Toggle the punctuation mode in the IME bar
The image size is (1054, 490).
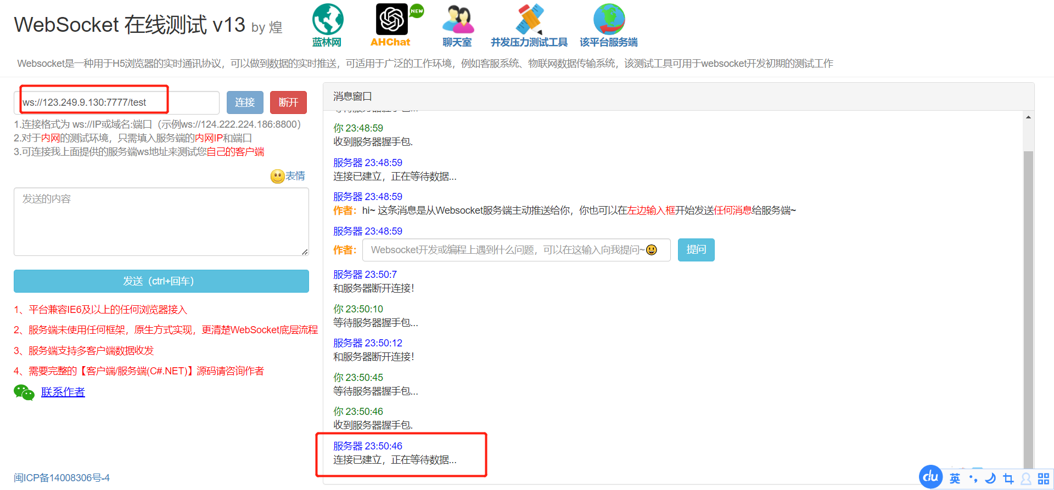click(x=973, y=478)
